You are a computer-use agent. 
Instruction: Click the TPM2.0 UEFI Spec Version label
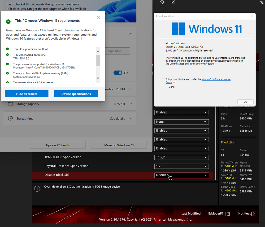pyautogui.click(x=63, y=157)
